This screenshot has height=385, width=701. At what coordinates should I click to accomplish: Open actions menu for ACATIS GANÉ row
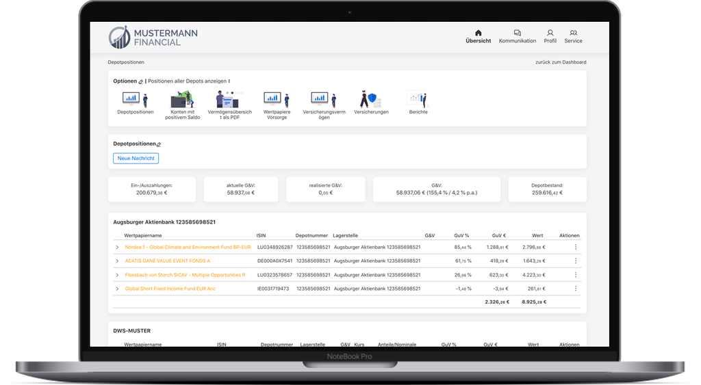tap(575, 261)
